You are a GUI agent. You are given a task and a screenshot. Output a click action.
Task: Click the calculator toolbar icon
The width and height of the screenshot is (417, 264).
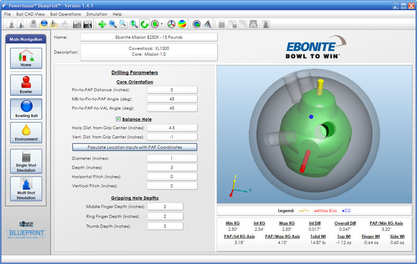(x=222, y=24)
